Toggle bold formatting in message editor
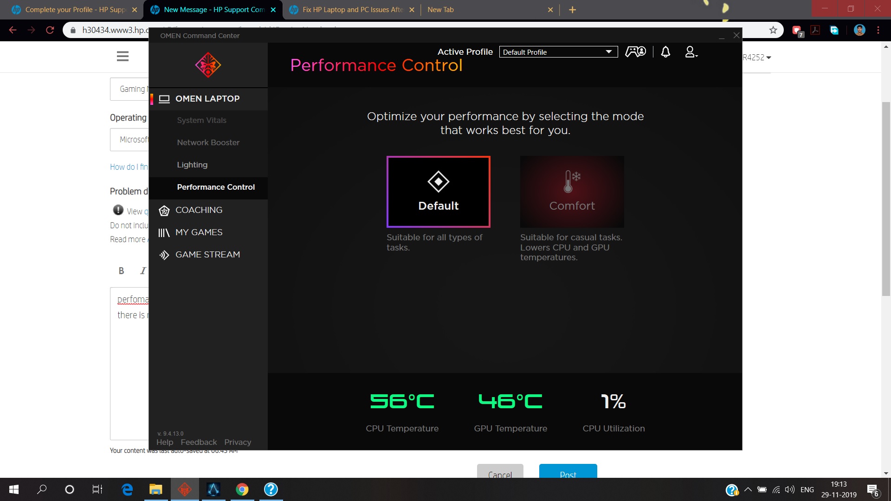891x501 pixels. (121, 270)
